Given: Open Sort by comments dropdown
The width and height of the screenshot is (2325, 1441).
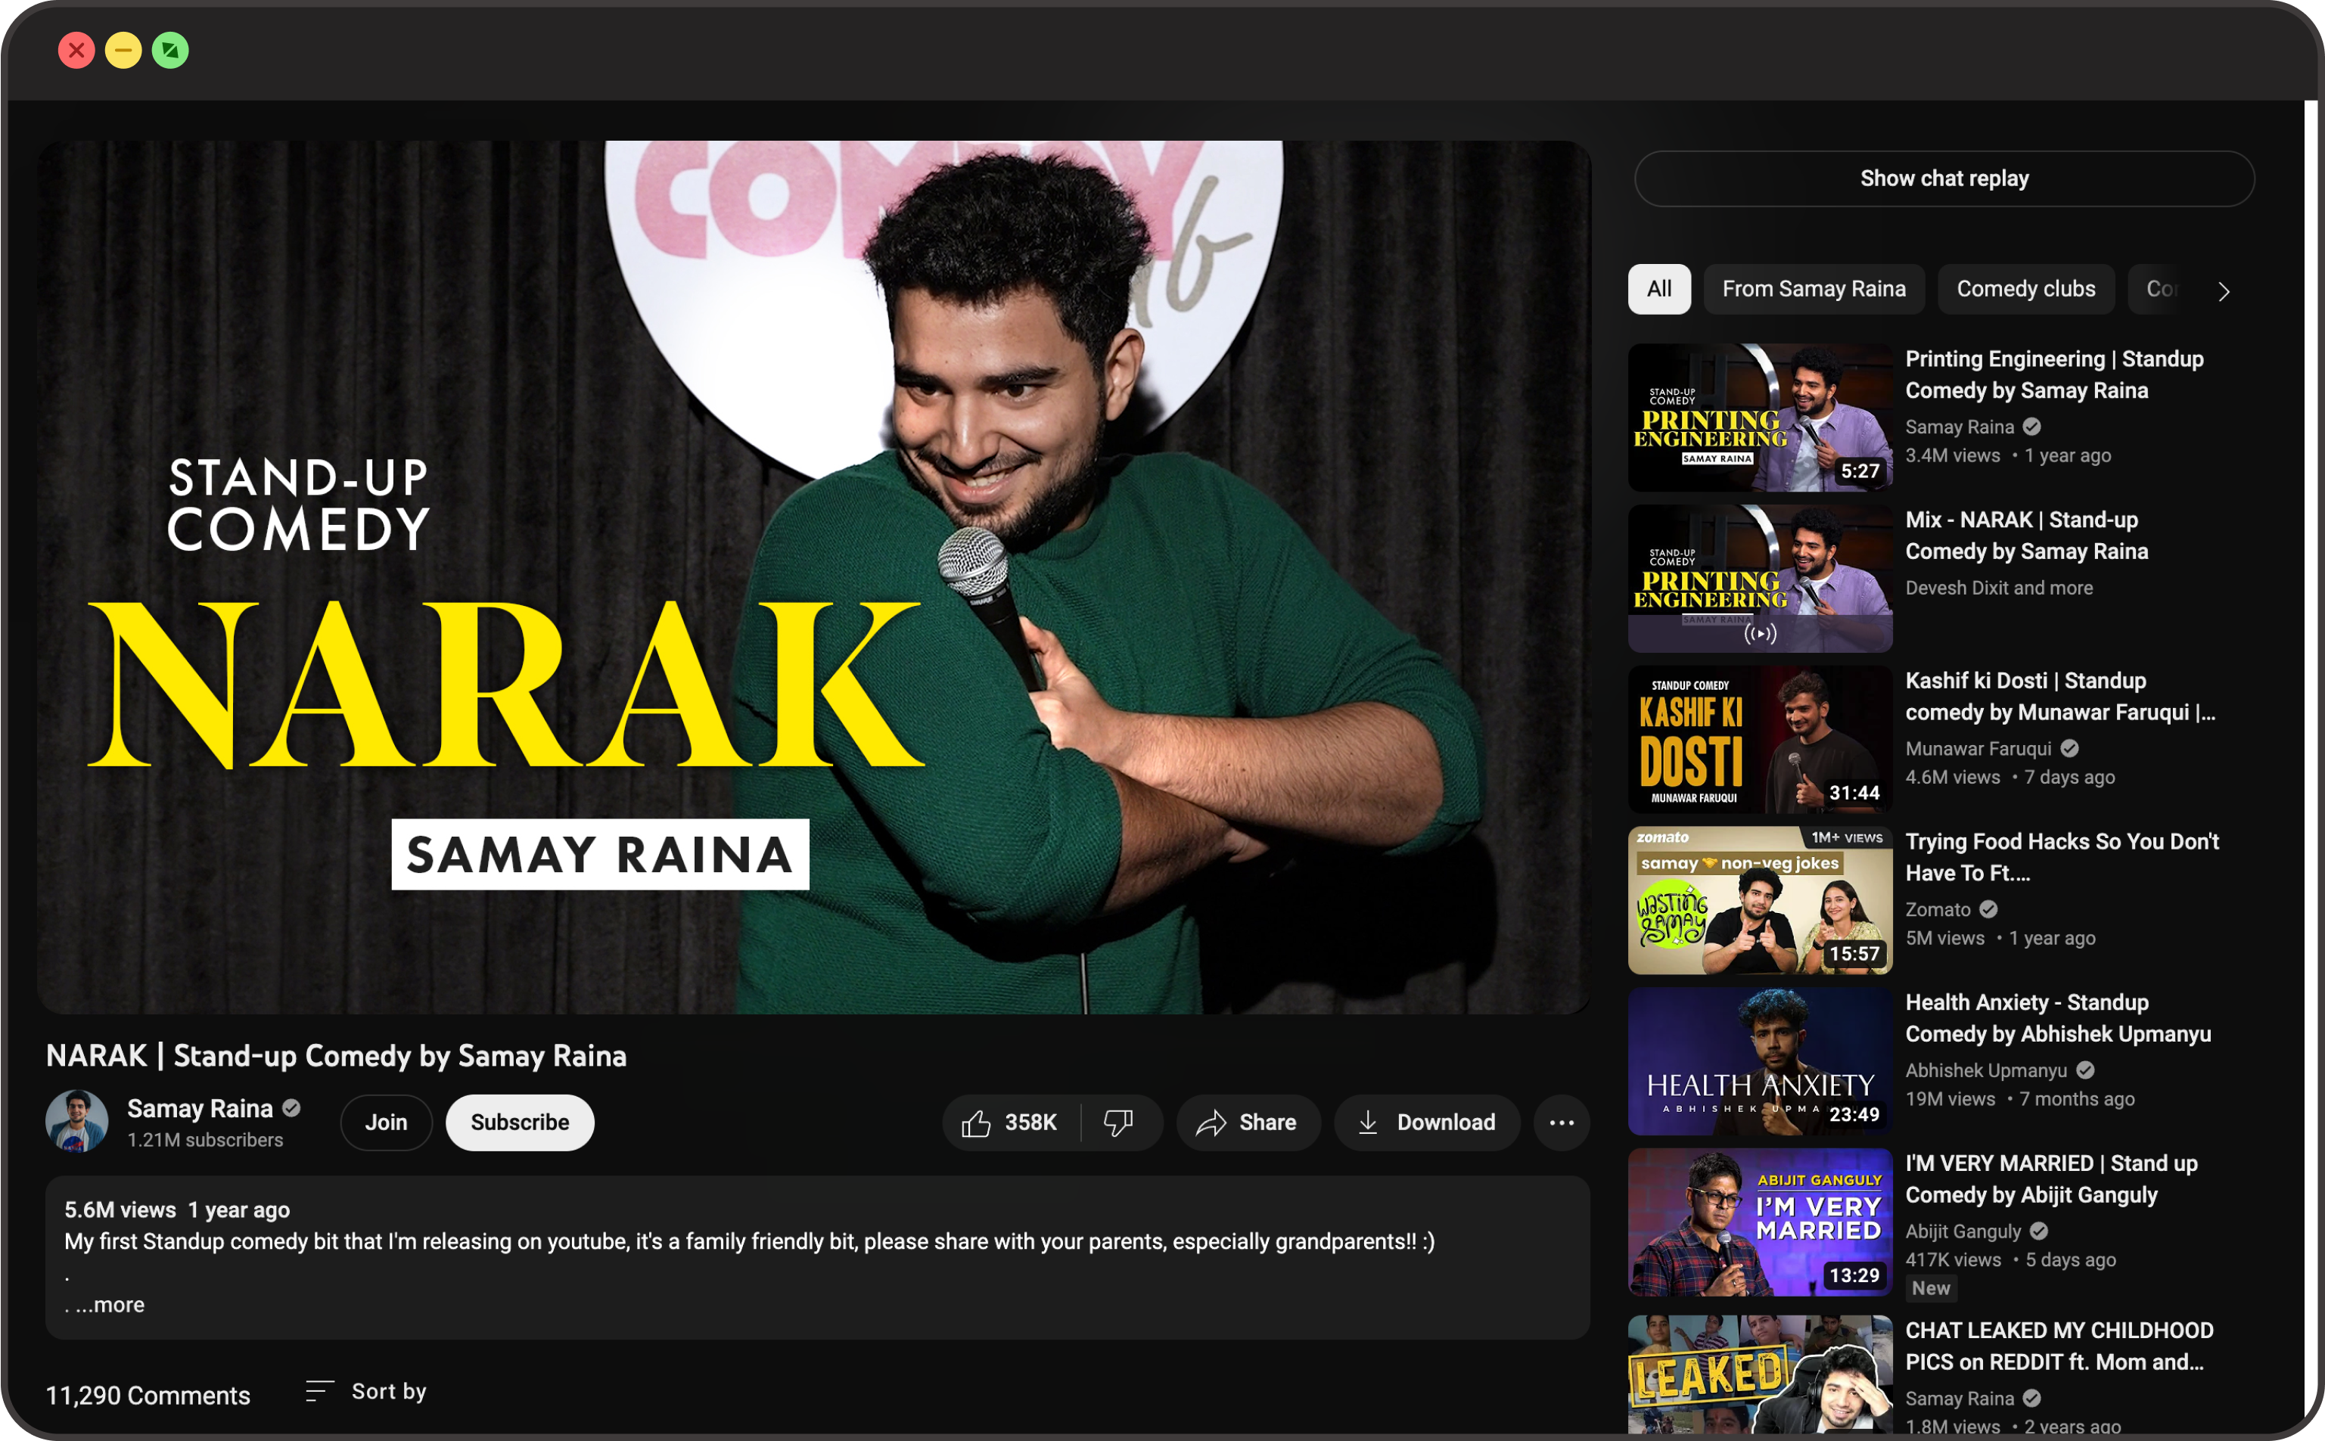Looking at the screenshot, I should (366, 1391).
